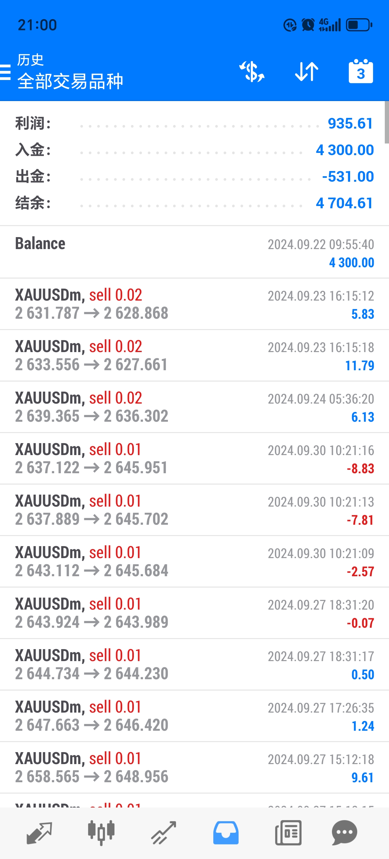
Task: Select the trade closed at 2 648.956
Action: pos(194,767)
